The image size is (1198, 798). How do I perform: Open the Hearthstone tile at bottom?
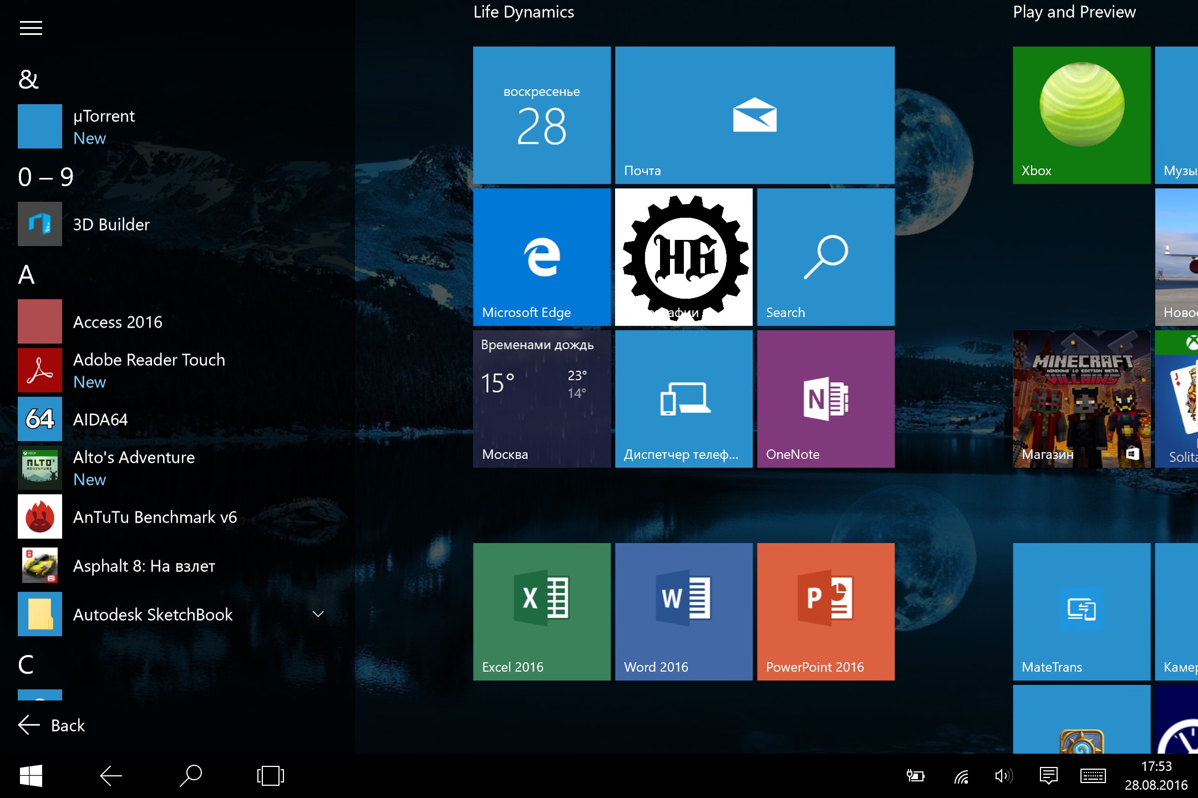pos(1082,719)
